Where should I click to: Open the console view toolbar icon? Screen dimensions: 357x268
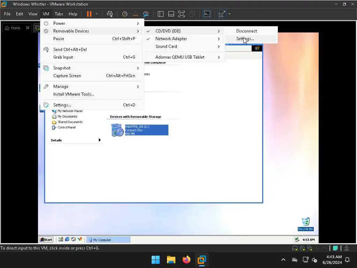click(207, 14)
